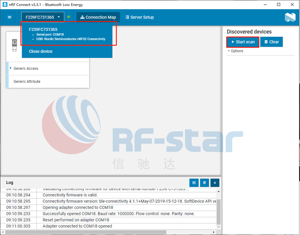Viewport: 300px width, 235px height.
Task: Open the hamburger main menu
Action: point(9,17)
